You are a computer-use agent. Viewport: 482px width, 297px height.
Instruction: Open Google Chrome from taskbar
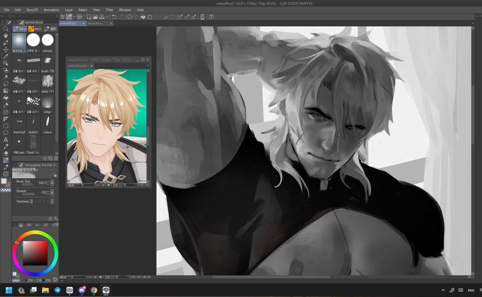[94, 290]
